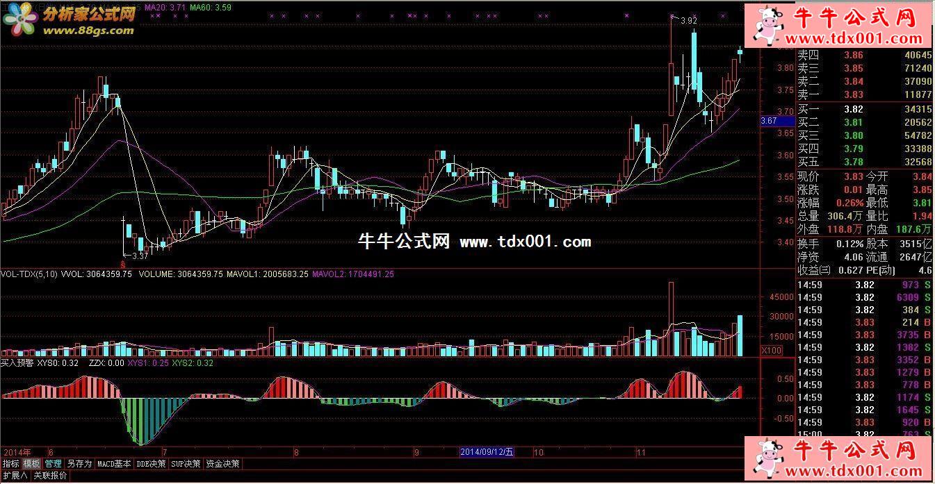Click the 另存为 button

(x=79, y=464)
